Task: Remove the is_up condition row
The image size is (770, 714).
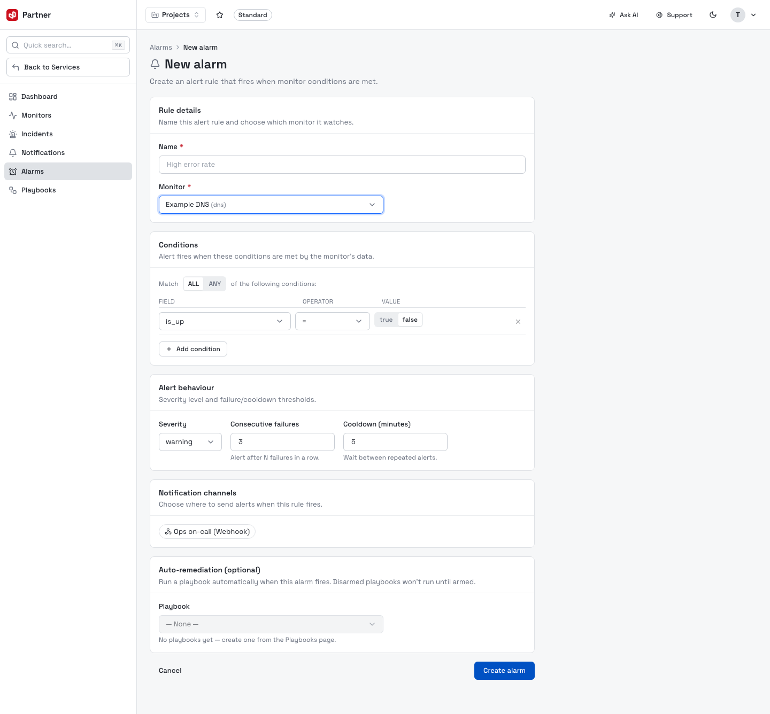Action: pyautogui.click(x=518, y=322)
